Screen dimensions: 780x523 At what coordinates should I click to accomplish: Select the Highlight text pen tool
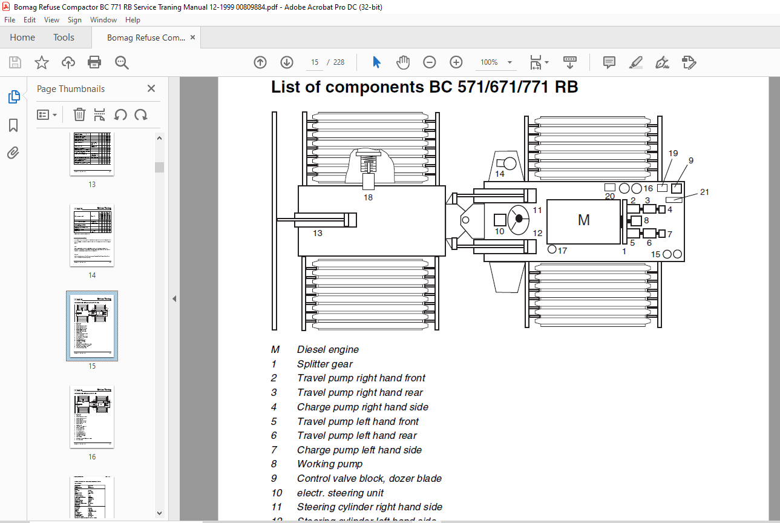pyautogui.click(x=635, y=62)
